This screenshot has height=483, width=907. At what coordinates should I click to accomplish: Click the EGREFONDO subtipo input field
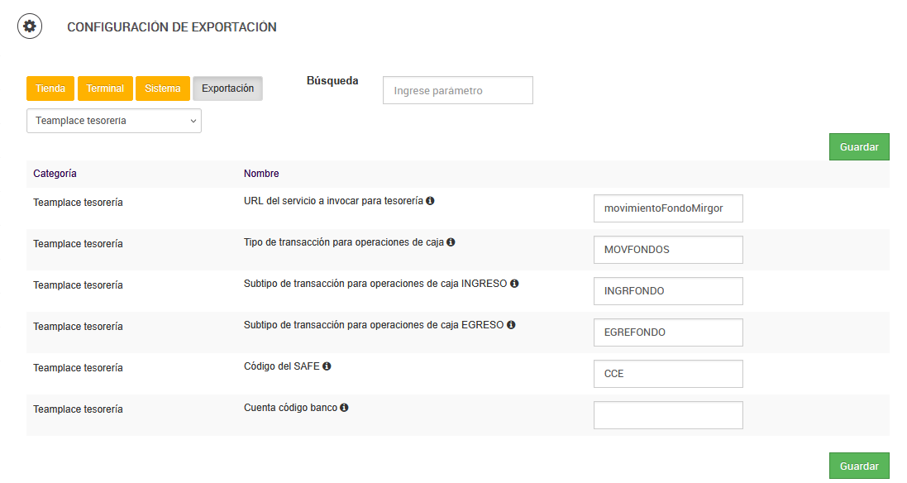click(668, 332)
